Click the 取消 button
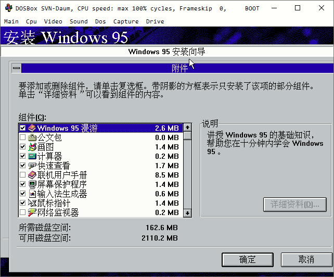The image size is (334, 277). point(306,259)
